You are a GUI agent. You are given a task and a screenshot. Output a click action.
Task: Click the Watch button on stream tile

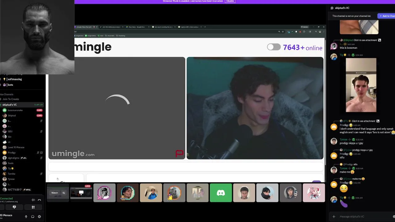[x=55, y=193]
